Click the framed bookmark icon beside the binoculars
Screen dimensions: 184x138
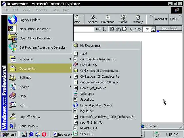pyautogui.click(x=112, y=29)
